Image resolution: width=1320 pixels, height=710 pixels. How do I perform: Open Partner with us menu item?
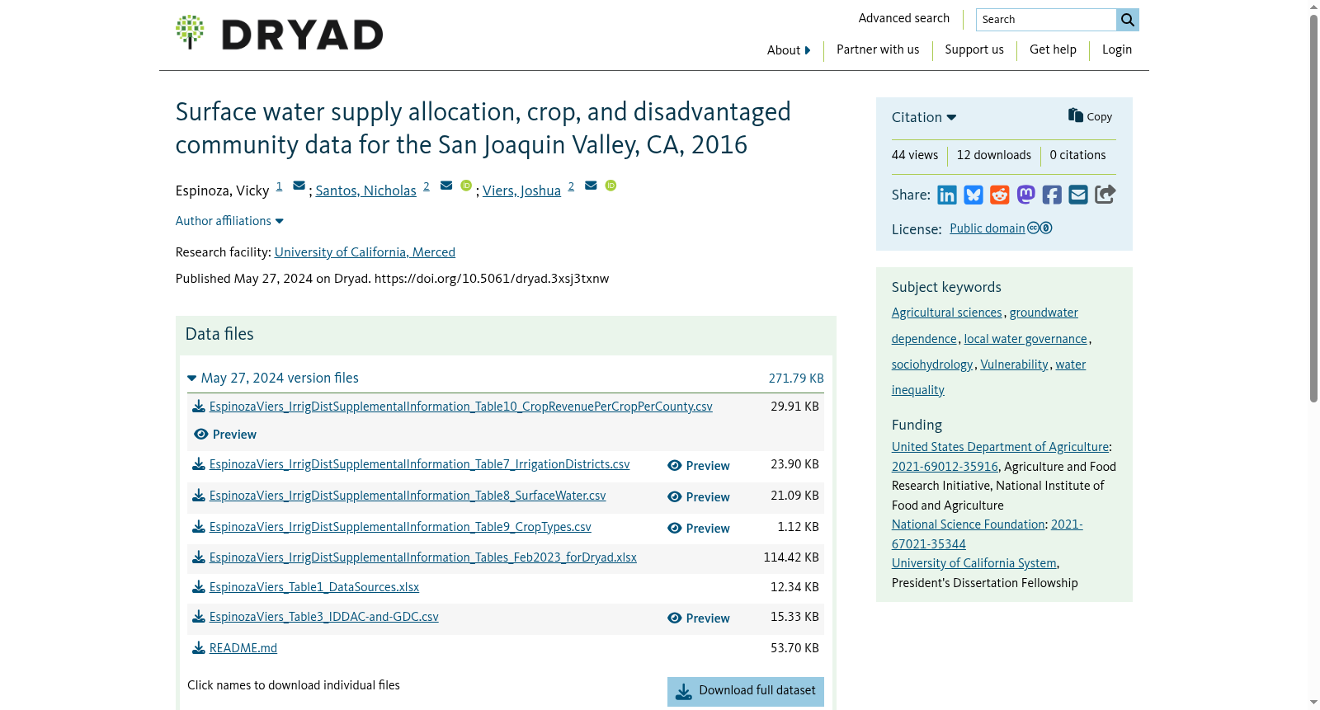[x=878, y=49]
